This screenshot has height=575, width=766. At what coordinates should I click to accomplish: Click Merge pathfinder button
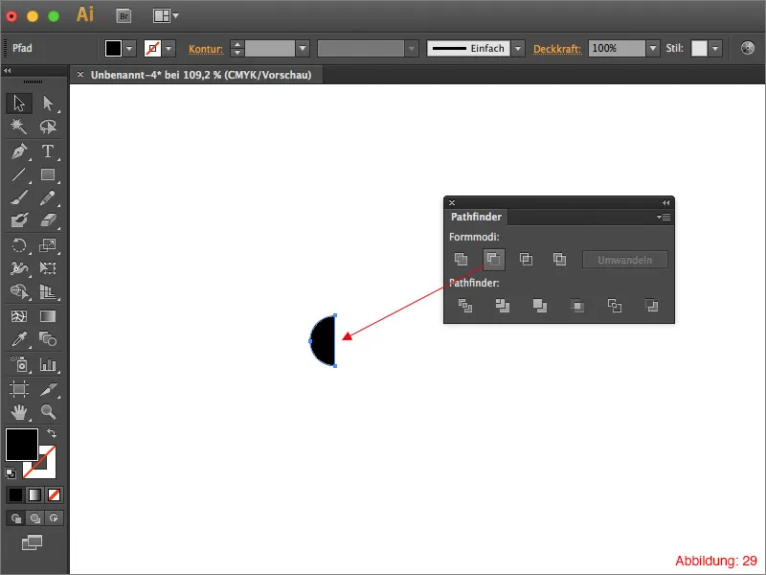(540, 306)
